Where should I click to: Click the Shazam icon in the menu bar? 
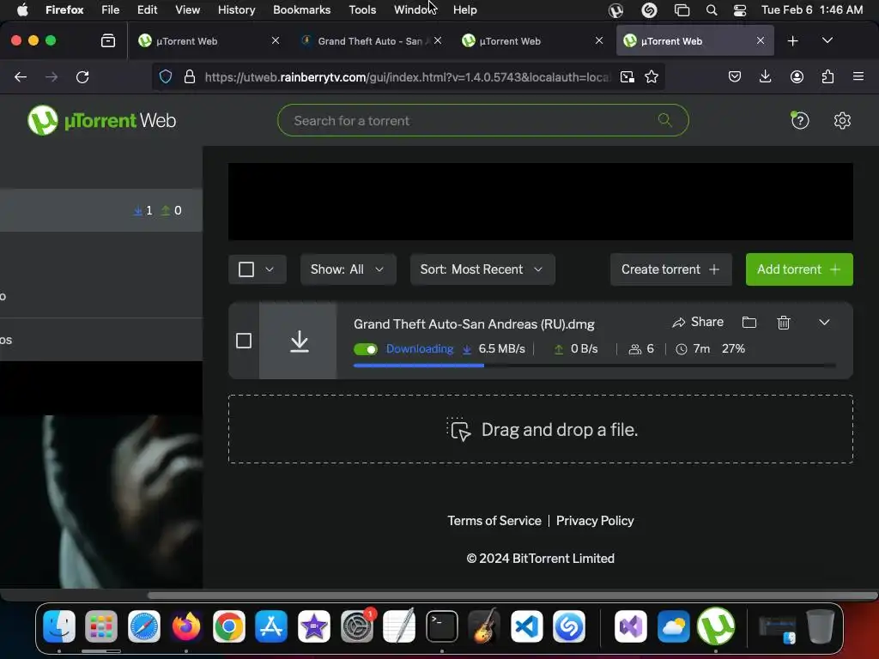click(649, 10)
